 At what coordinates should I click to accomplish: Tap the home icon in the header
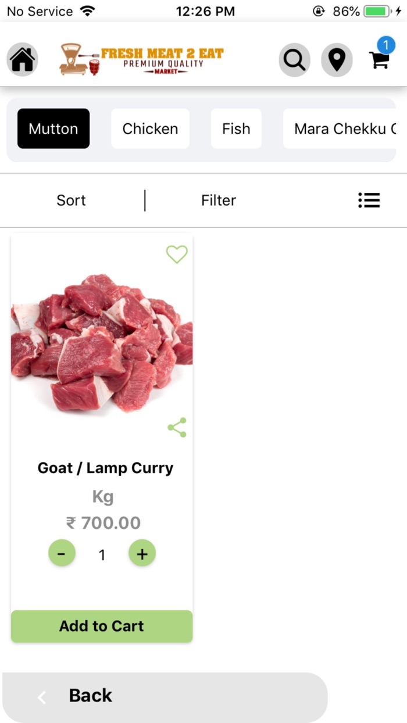tap(22, 59)
